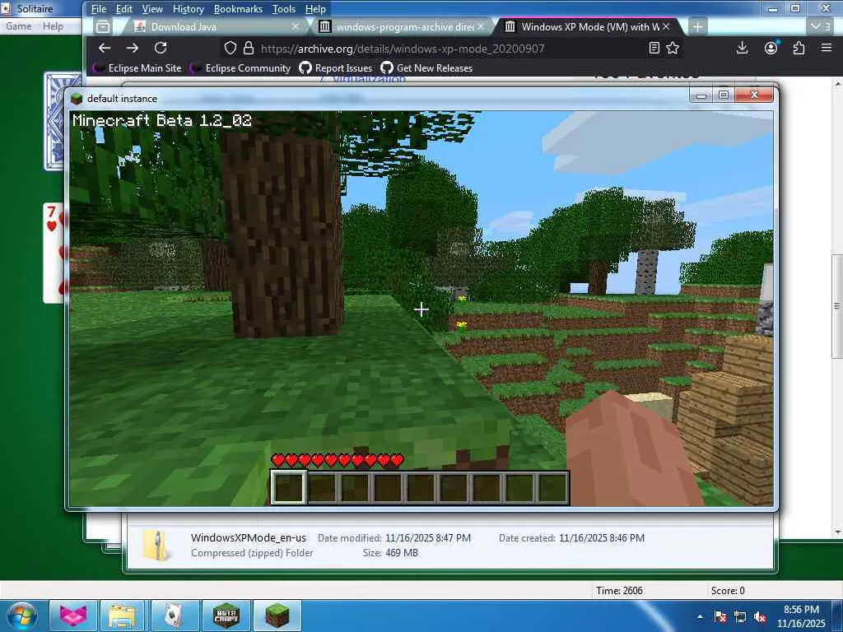Screen dimensions: 843x632
Task: Select the first Minecraft hotbar slot
Action: 289,487
